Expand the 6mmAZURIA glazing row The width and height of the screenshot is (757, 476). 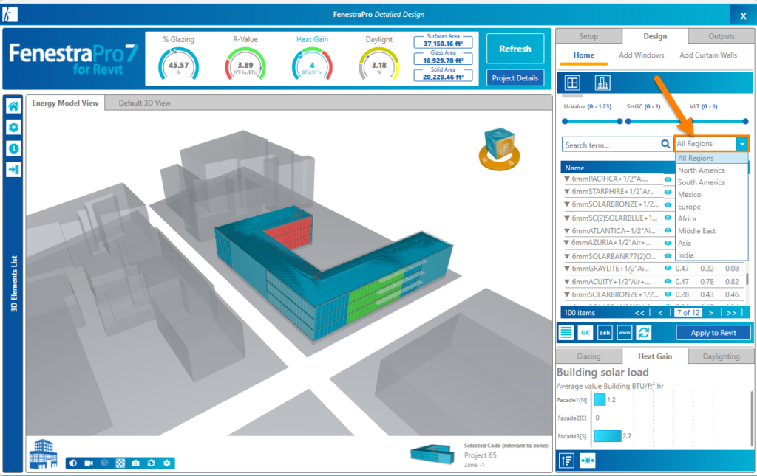tap(567, 242)
